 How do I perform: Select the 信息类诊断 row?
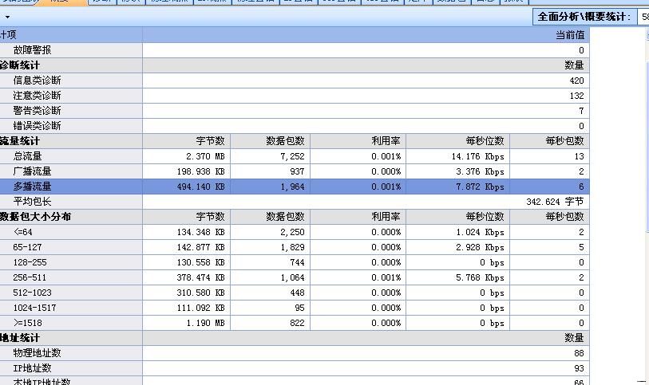click(37, 81)
